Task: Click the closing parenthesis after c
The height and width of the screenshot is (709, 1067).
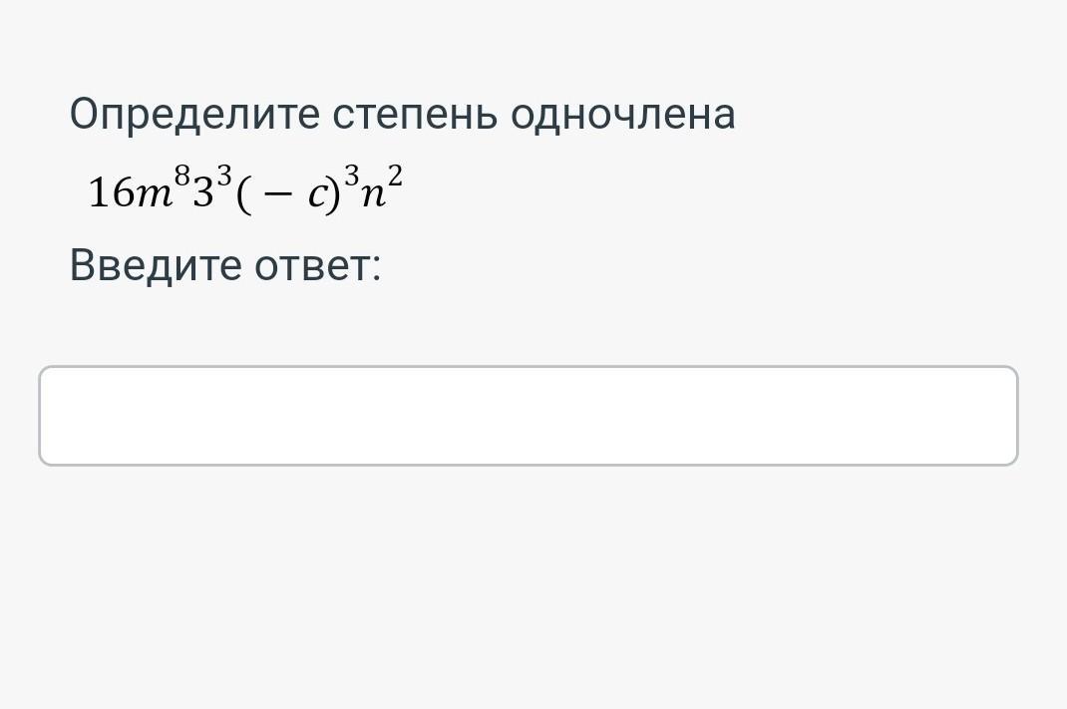Action: pyautogui.click(x=331, y=193)
